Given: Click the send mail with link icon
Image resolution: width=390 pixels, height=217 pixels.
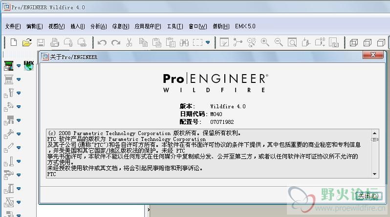Looking at the screenshot, I should pyautogui.click(x=82, y=42).
